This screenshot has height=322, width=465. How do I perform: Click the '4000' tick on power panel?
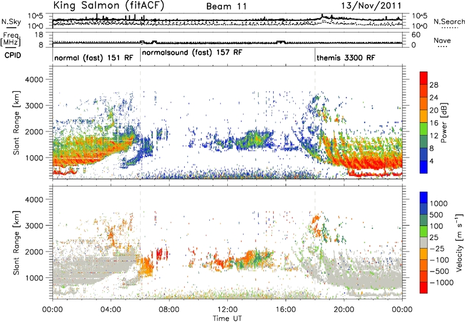pos(34,80)
